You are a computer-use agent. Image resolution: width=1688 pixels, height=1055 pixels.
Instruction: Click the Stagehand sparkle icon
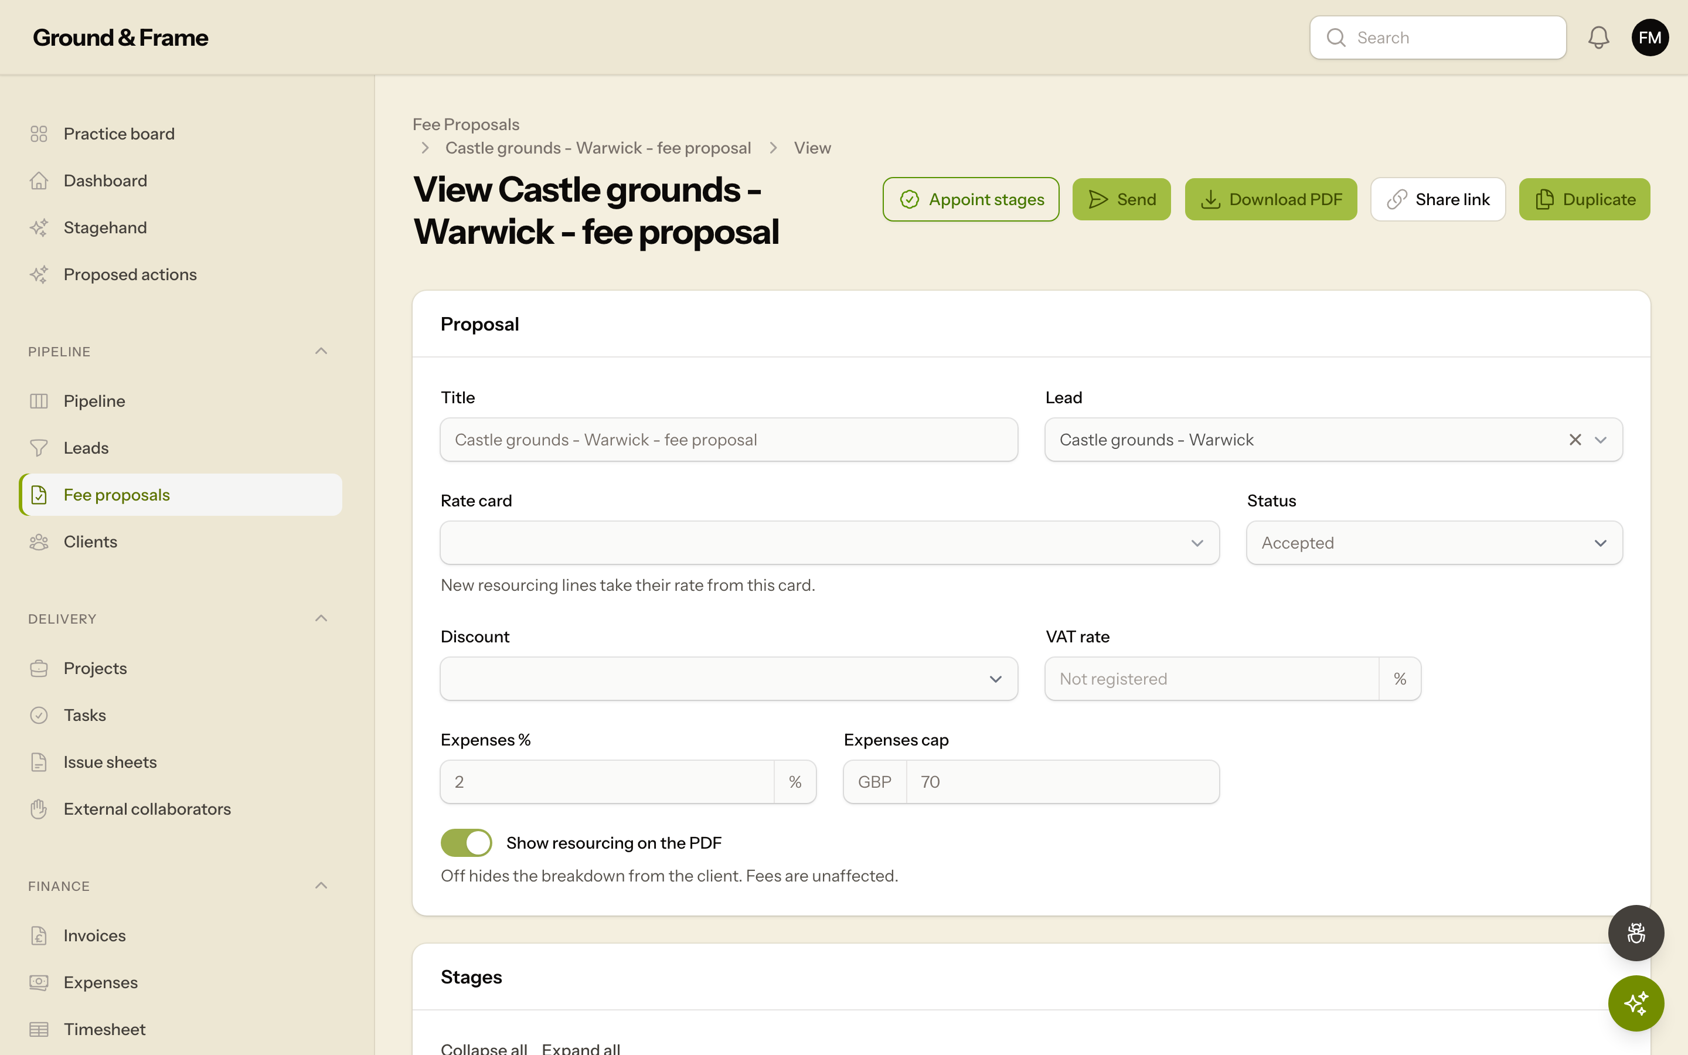(39, 227)
